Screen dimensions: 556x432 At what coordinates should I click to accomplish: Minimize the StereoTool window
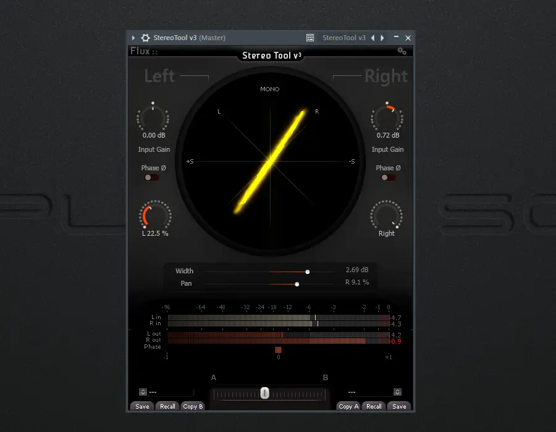click(396, 37)
